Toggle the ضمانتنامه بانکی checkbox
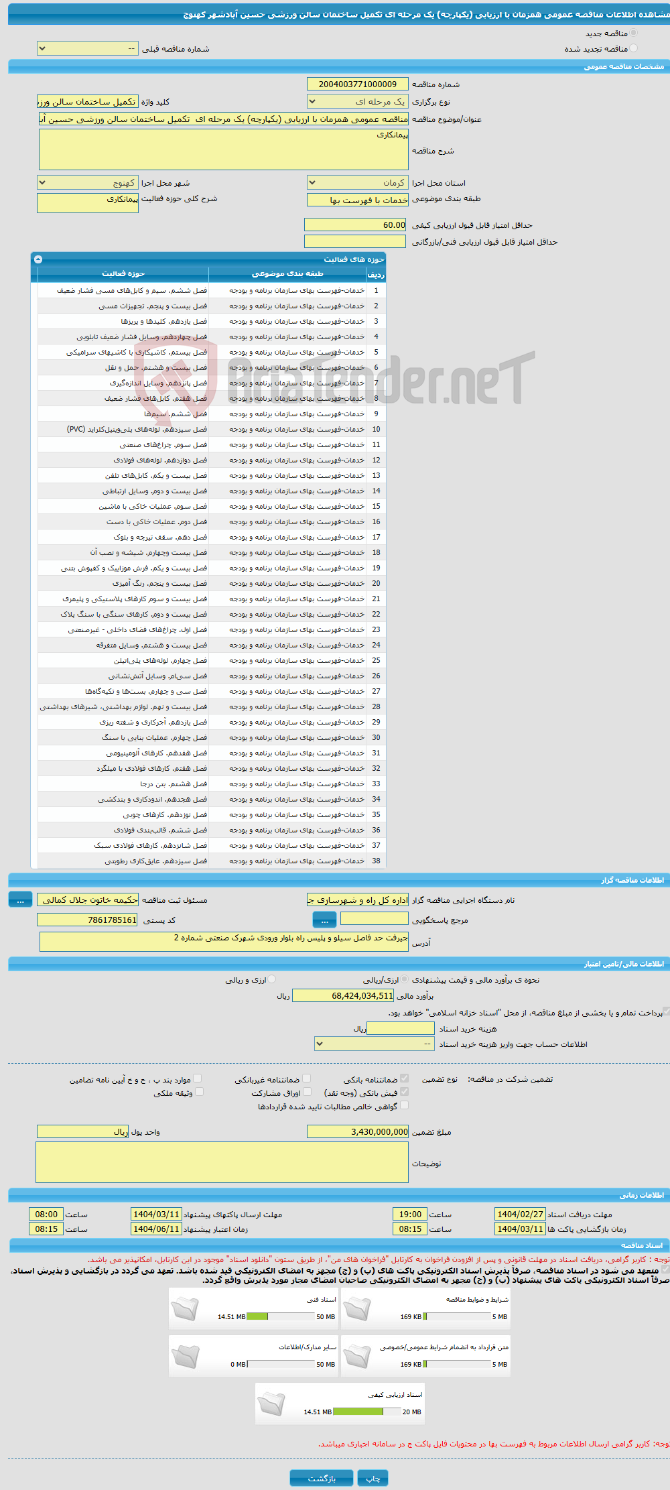Viewport: 670px width, 1490px height. [x=404, y=1078]
